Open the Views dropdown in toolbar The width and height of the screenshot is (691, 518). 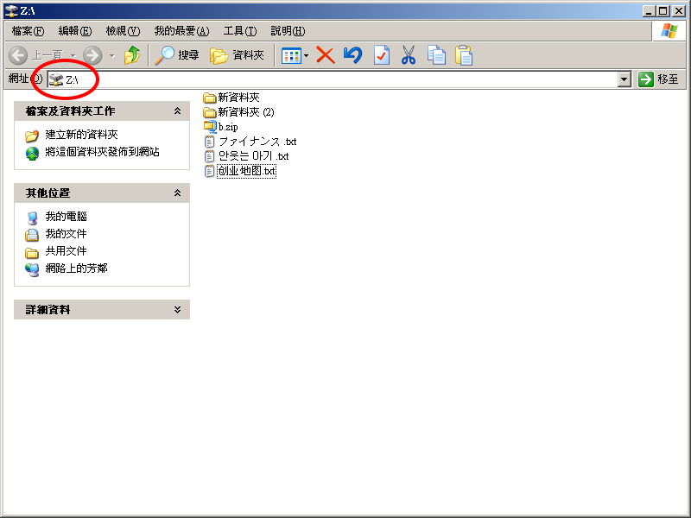click(295, 55)
